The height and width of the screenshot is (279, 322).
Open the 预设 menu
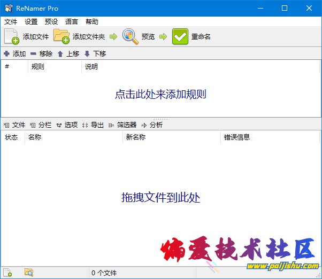51,21
